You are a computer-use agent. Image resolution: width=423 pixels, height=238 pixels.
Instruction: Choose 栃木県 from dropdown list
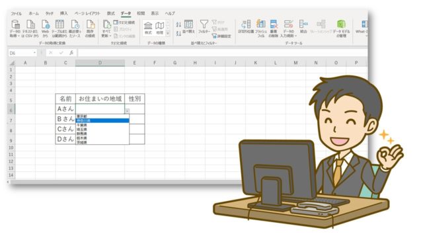coord(102,138)
